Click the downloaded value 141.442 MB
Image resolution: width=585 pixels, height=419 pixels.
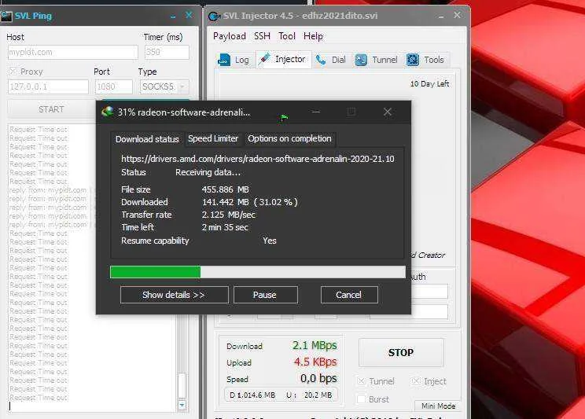point(225,202)
